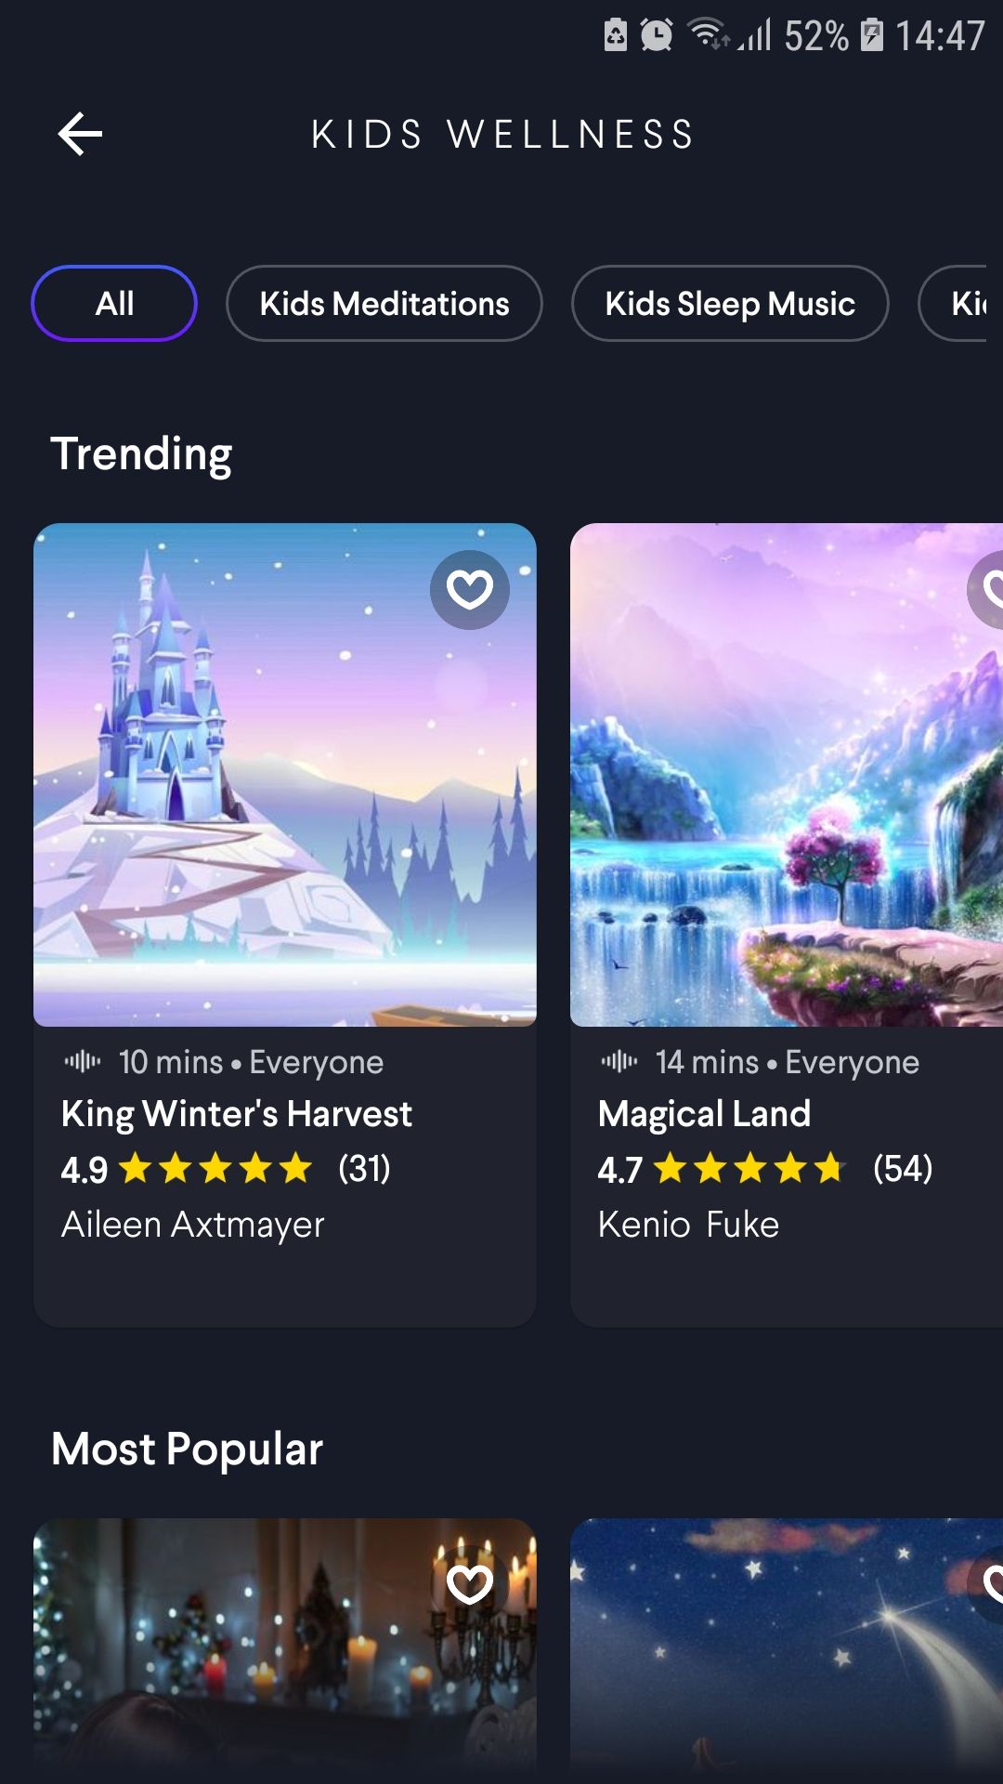The height and width of the screenshot is (1784, 1003).
Task: Favorite King Winter's Harvest with heart icon
Action: tap(470, 590)
